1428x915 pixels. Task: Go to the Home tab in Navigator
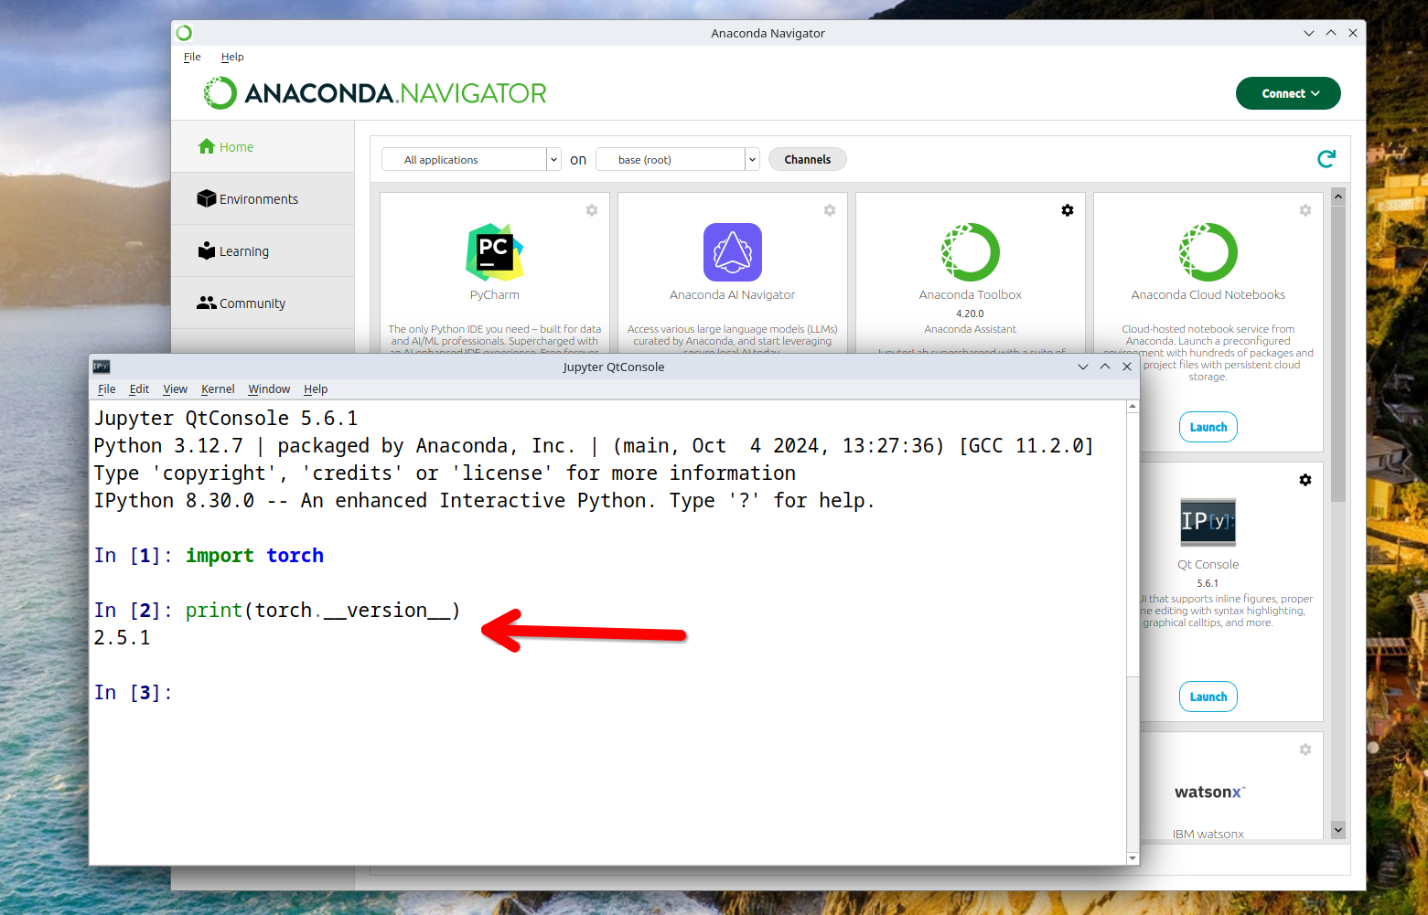263,146
